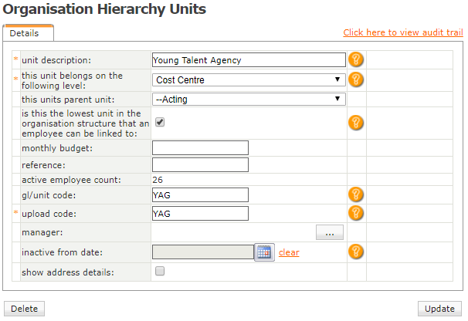The image size is (468, 321).
Task: Click help icon for lowest unit checkbox
Action: (356, 122)
